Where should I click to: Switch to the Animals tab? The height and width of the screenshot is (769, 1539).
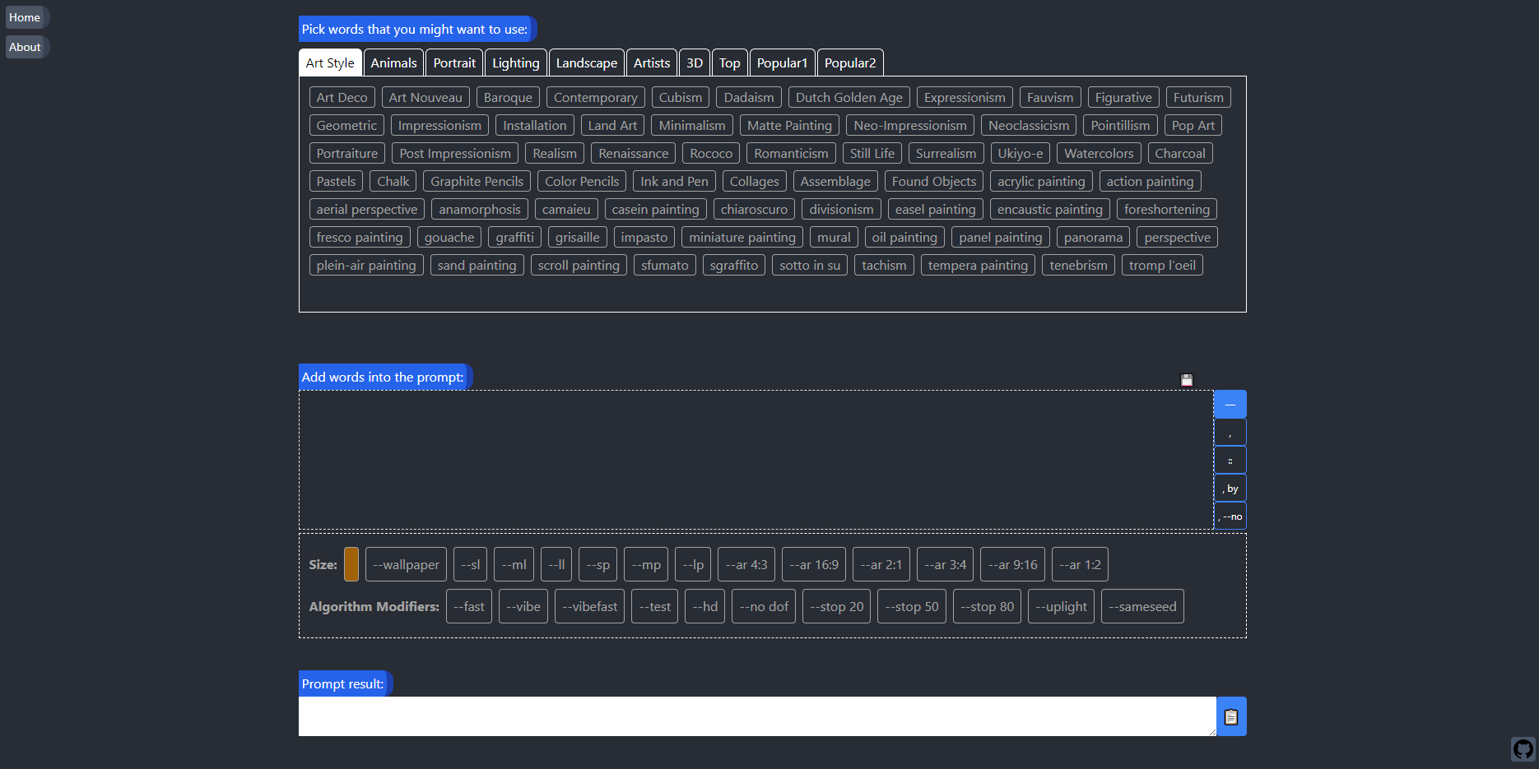[393, 63]
